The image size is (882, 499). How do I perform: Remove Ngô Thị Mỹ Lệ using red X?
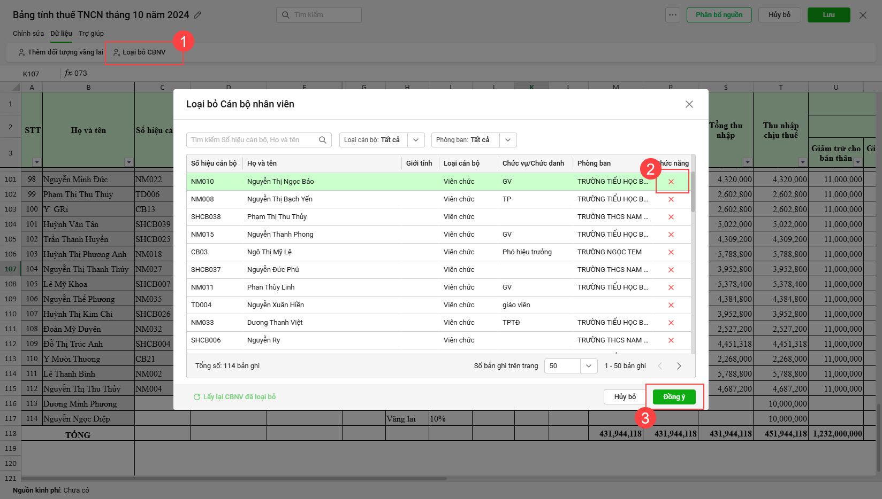tap(671, 252)
